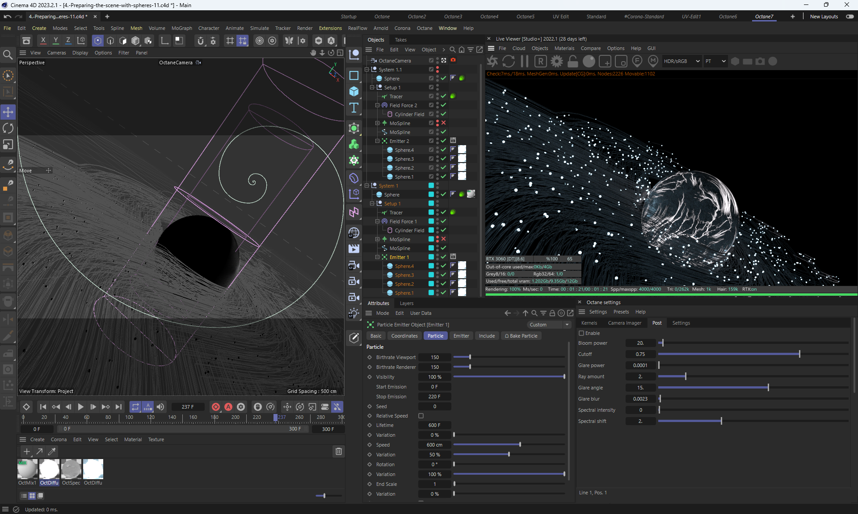The width and height of the screenshot is (858, 514).
Task: Click the Live Viewer lock icon
Action: 572,61
